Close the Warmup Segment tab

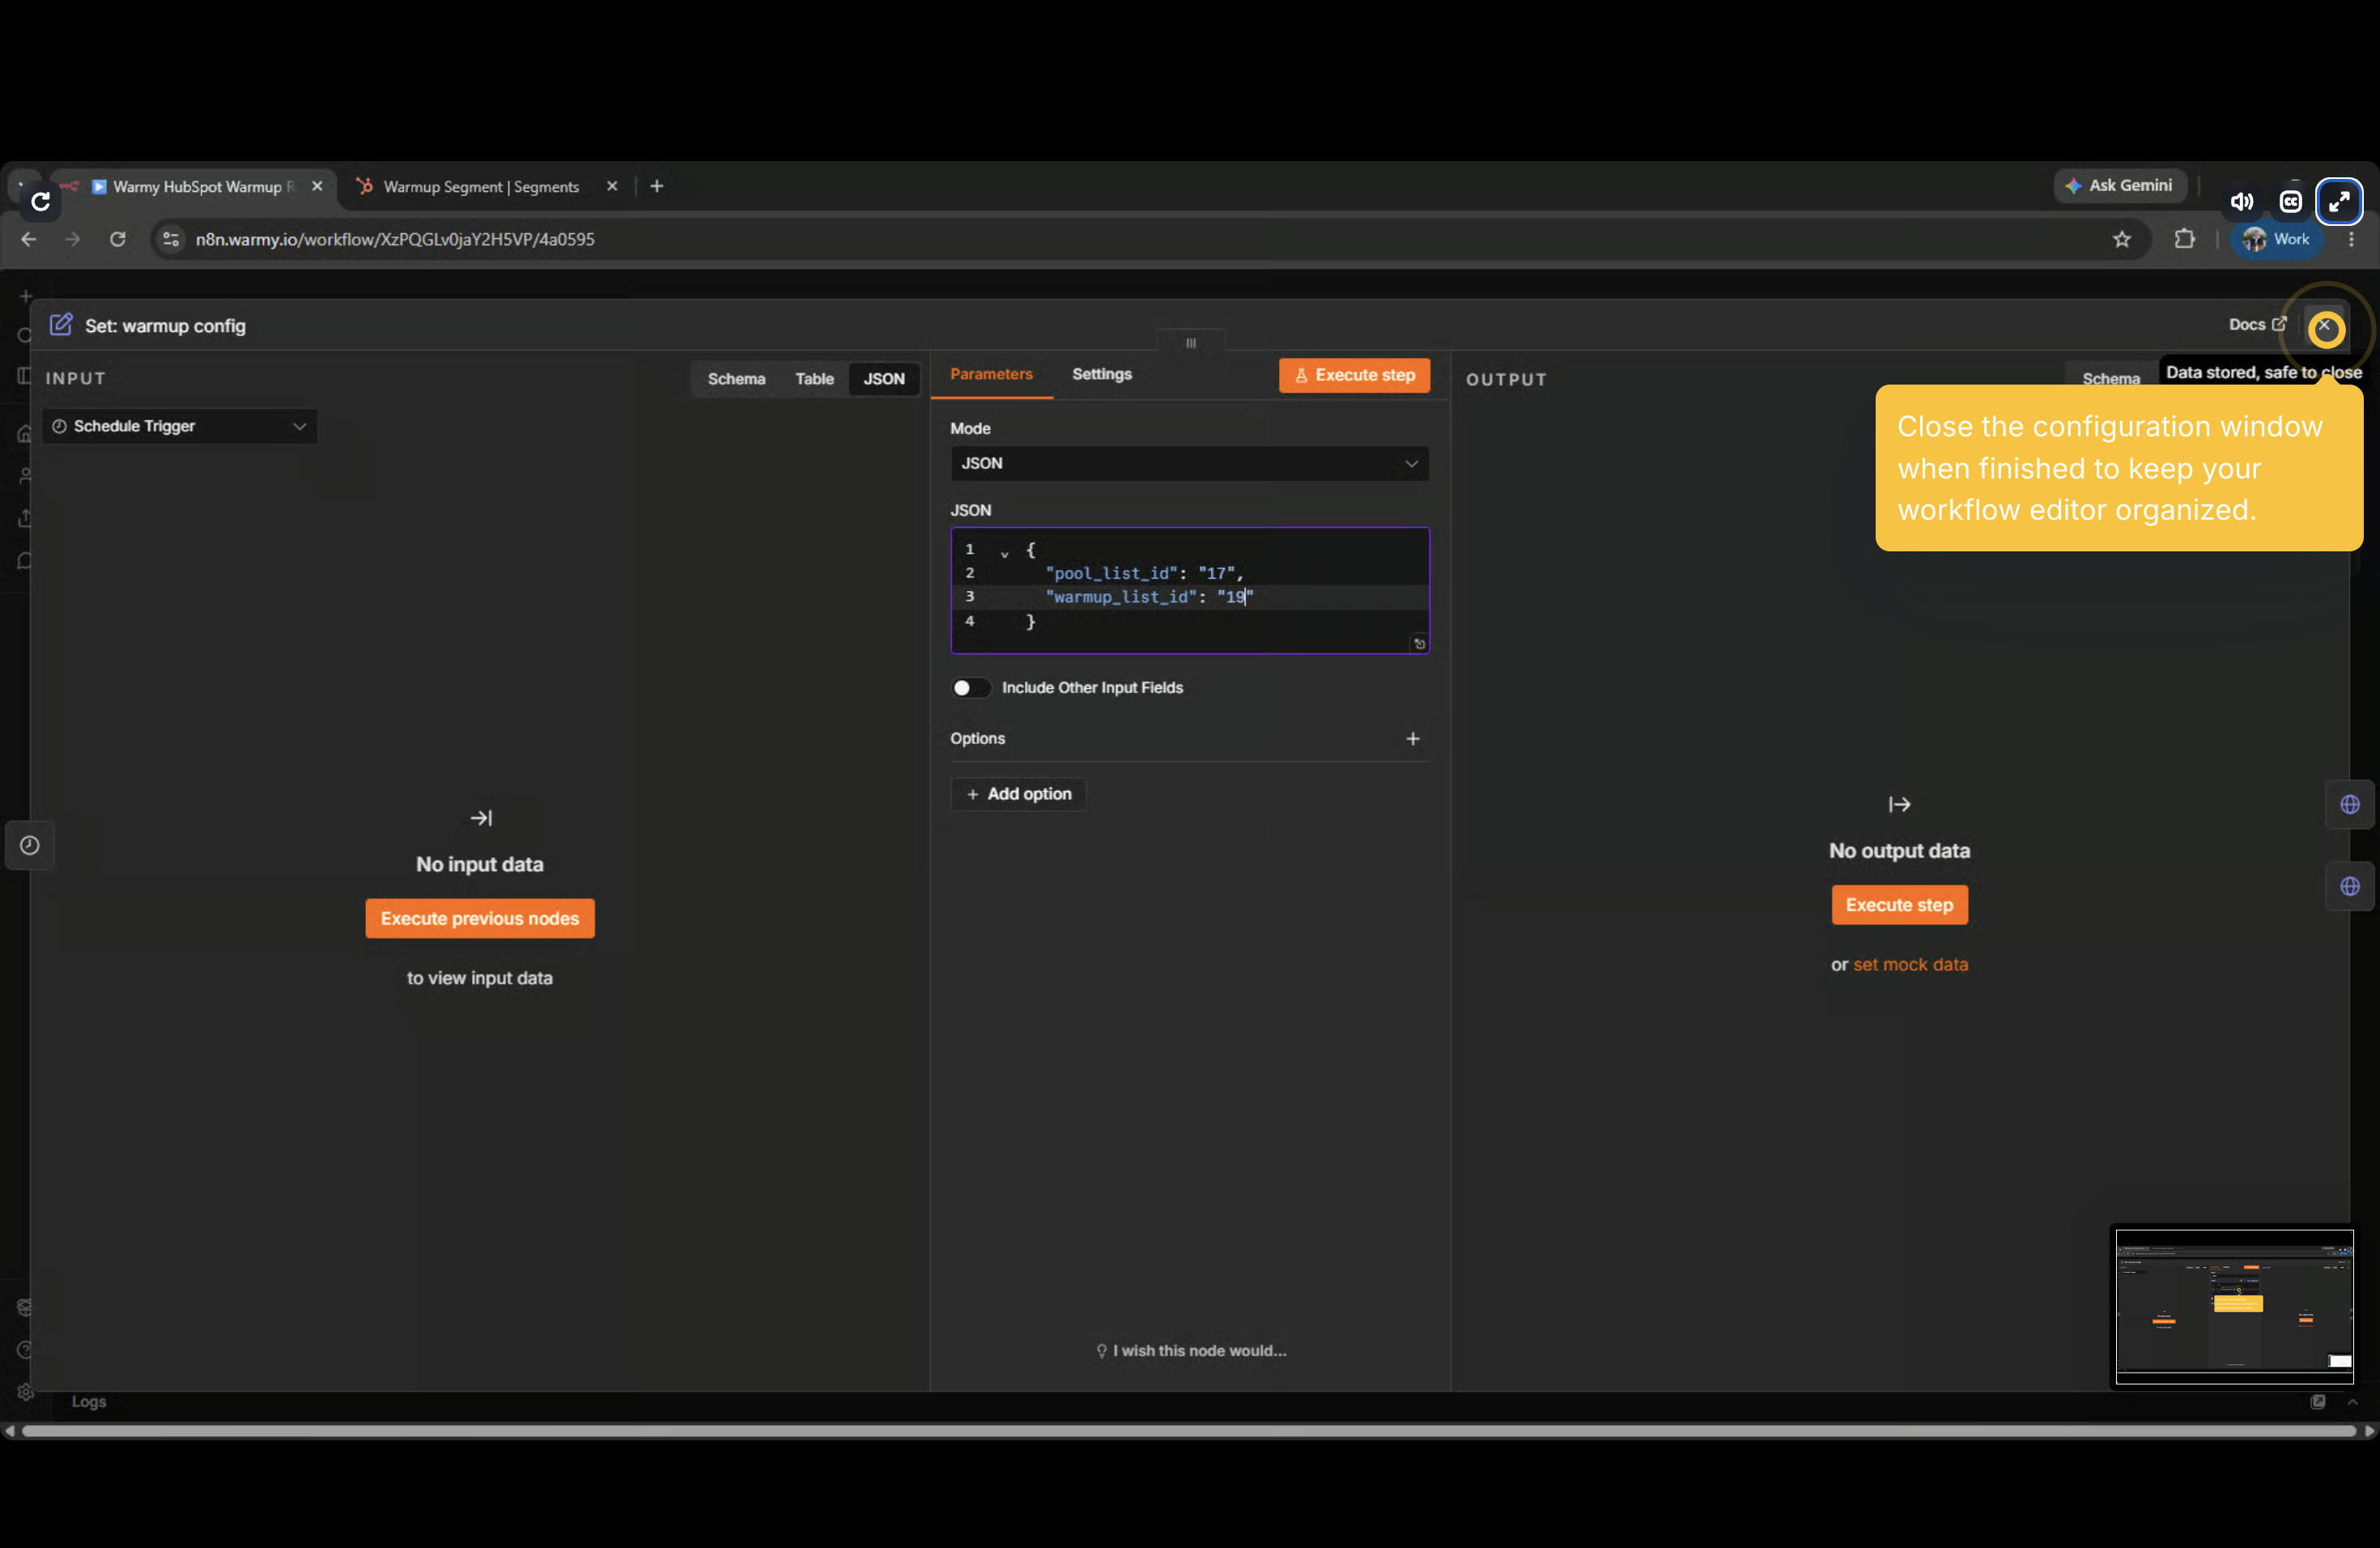[x=612, y=186]
